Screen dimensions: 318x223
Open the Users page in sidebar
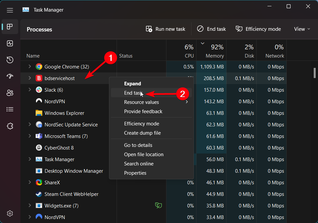coord(10,93)
